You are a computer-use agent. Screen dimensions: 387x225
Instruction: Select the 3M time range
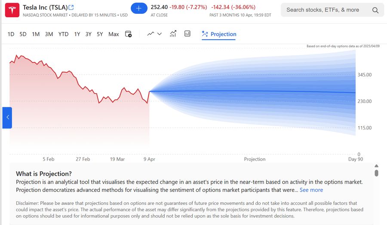49,34
